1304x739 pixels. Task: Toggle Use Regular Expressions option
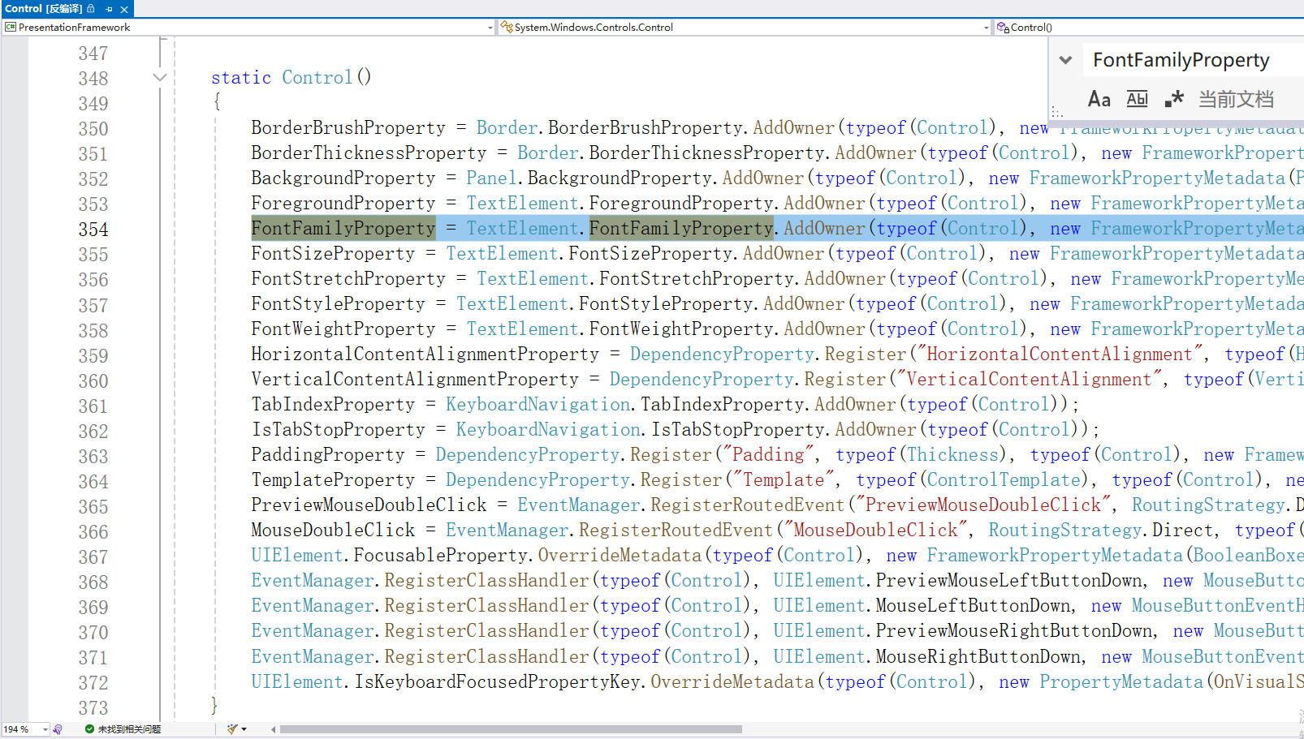pos(1173,99)
